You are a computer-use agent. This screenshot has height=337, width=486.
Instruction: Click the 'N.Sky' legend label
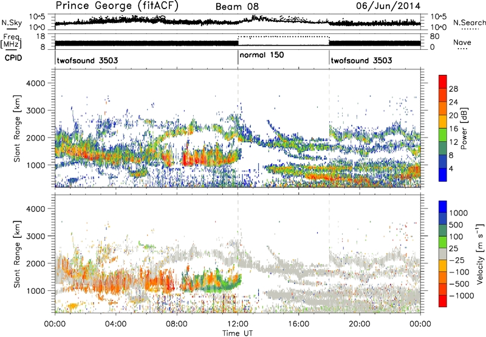pyautogui.click(x=12, y=23)
